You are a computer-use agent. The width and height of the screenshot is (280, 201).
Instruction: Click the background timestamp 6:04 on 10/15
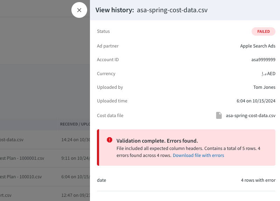(x=76, y=177)
